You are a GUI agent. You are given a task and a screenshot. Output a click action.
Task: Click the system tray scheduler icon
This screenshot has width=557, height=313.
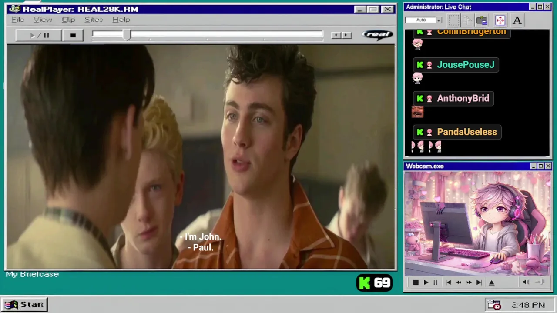494,305
